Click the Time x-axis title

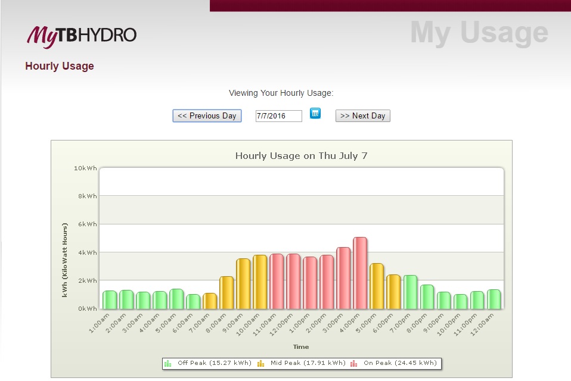coord(301,347)
